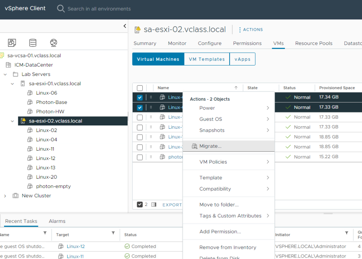Click the Linux-04 VM icon
Image resolution: width=362 pixels, height=259 pixels.
30,139
